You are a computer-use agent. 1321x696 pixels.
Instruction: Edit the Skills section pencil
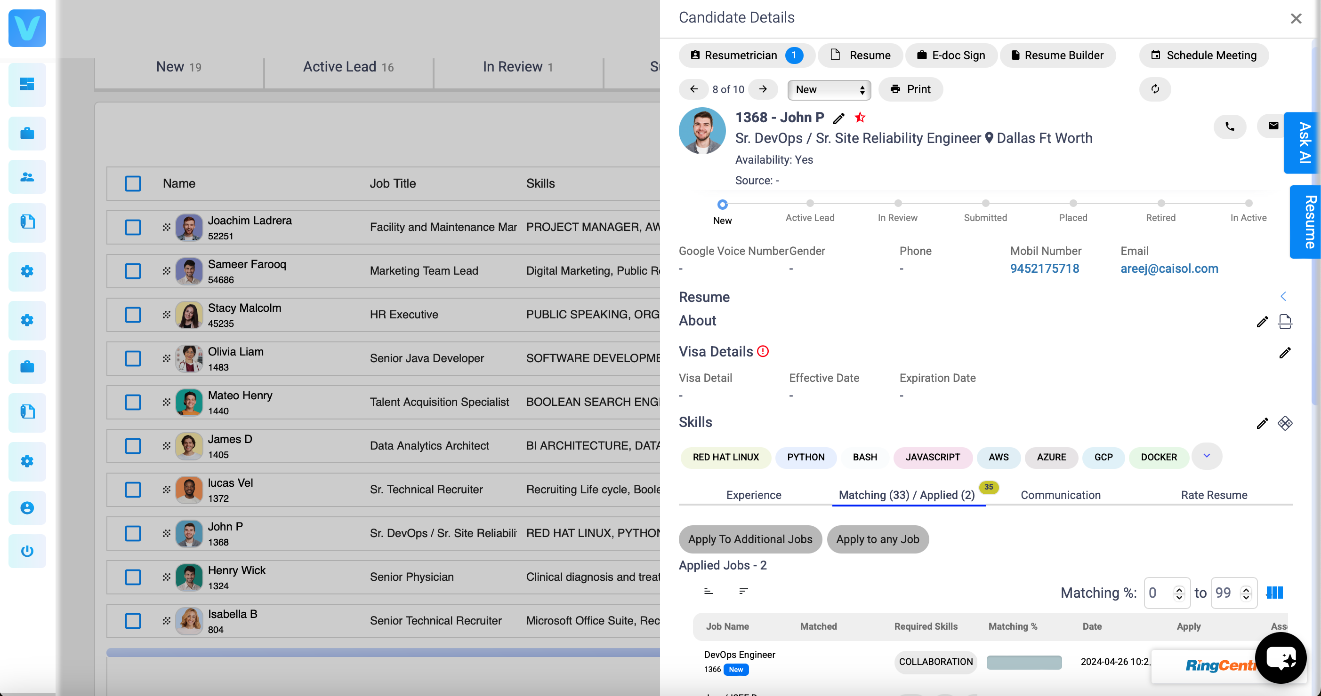(1262, 424)
